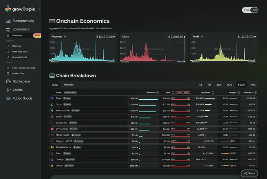Screen dimensions: 267x179
Task: Select the 1d timespan tab
Action: [201, 85]
